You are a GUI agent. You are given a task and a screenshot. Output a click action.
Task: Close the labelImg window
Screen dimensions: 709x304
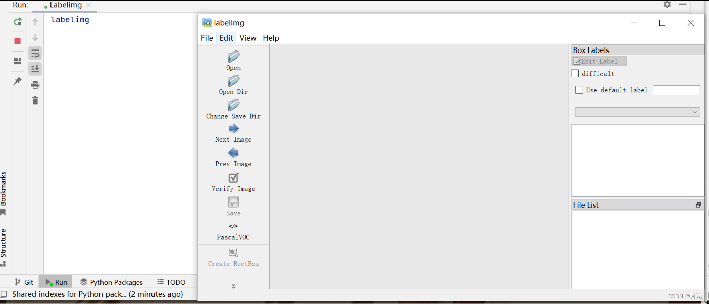point(691,23)
